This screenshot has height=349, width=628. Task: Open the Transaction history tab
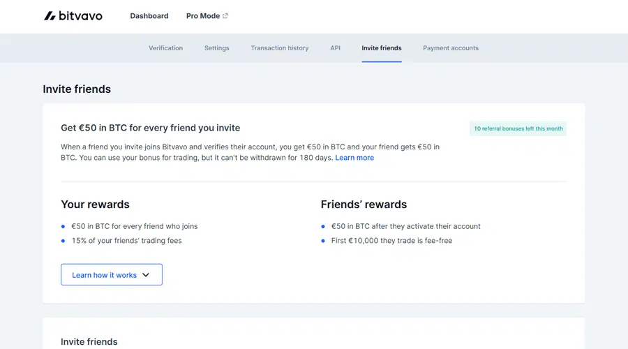click(280, 48)
